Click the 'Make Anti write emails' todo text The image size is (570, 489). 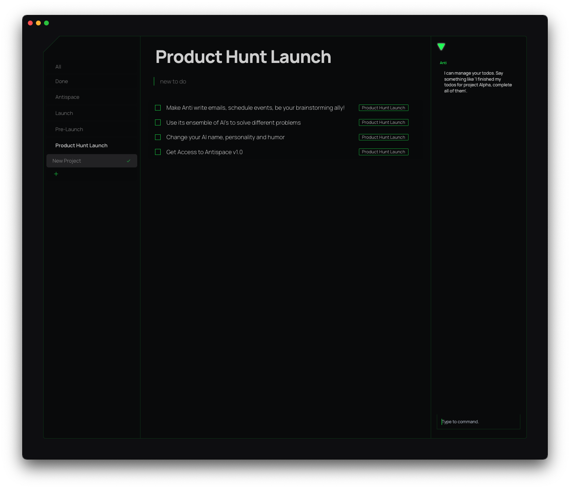pyautogui.click(x=255, y=108)
